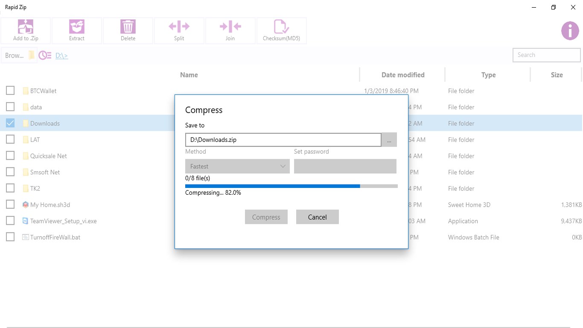Click the ... browse destination button
583x328 pixels.
[x=389, y=140]
